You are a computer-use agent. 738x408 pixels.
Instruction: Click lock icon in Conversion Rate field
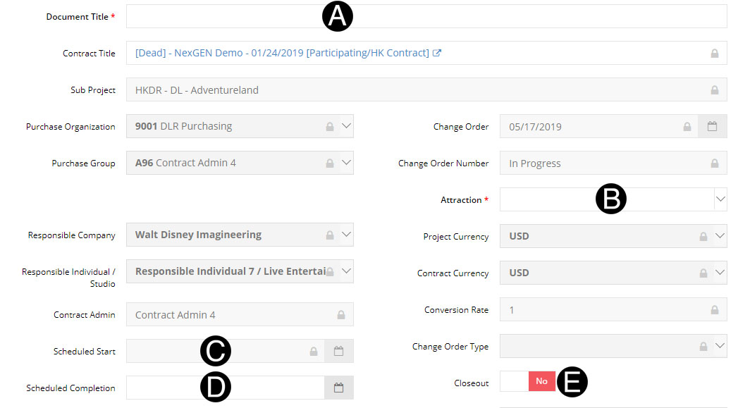pyautogui.click(x=714, y=310)
